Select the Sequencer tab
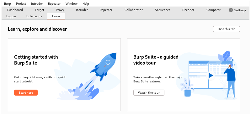 click(163, 10)
